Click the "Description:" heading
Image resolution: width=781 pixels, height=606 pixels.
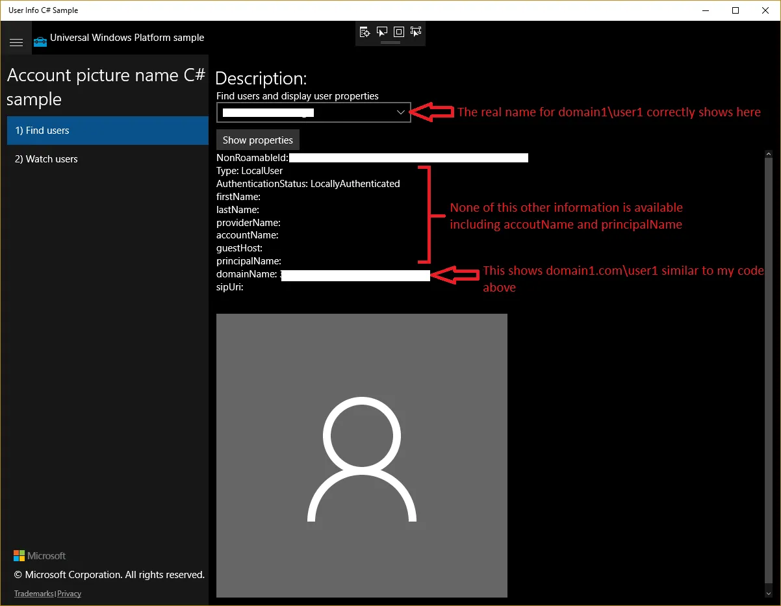click(261, 79)
